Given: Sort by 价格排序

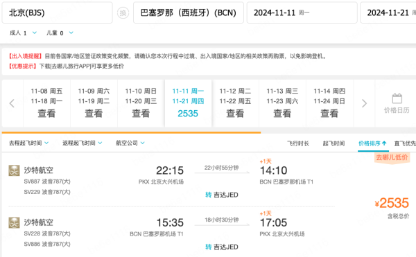Looking at the screenshot, I should tap(372, 143).
